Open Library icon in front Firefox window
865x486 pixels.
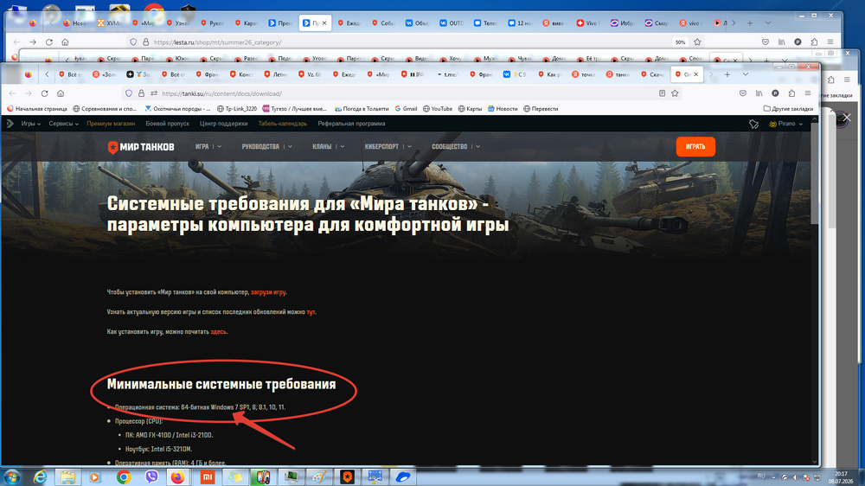759,93
